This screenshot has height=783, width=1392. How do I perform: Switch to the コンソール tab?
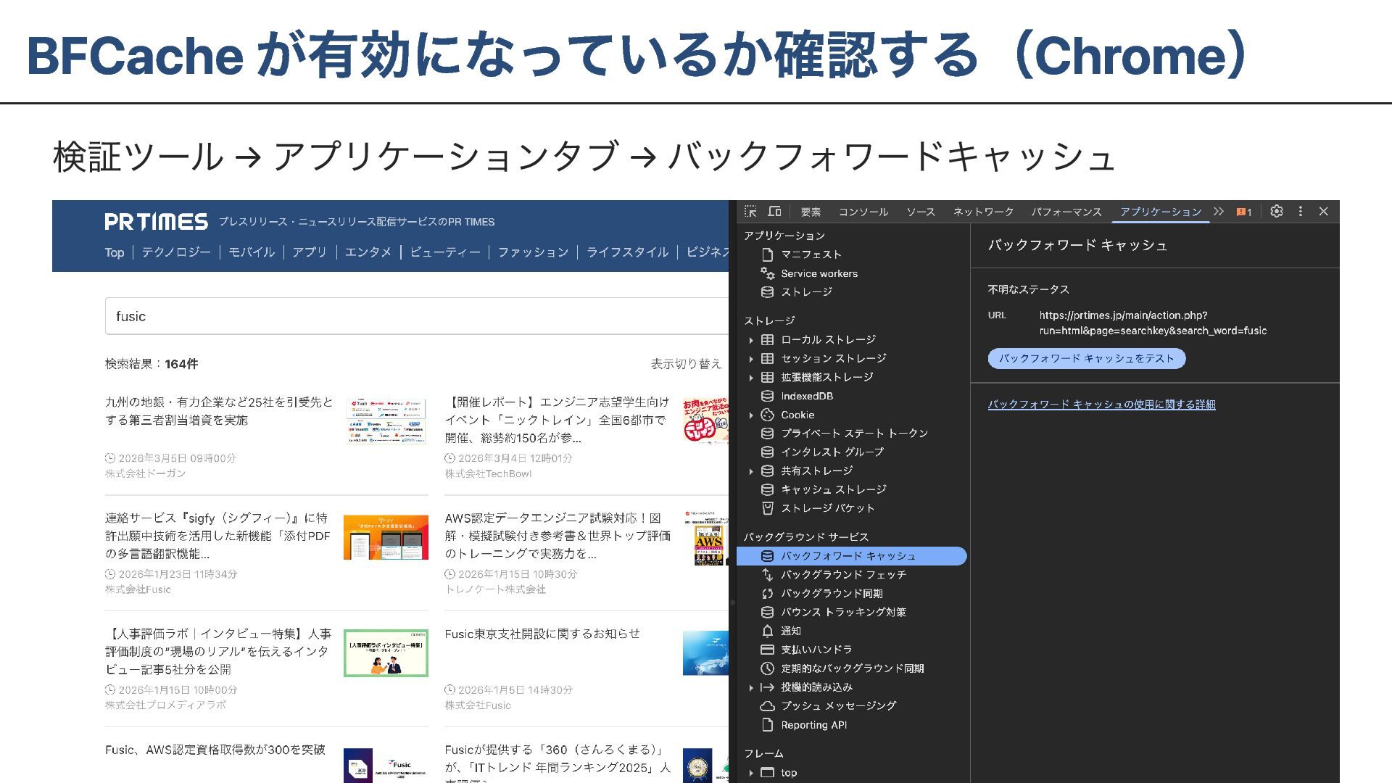pos(863,212)
